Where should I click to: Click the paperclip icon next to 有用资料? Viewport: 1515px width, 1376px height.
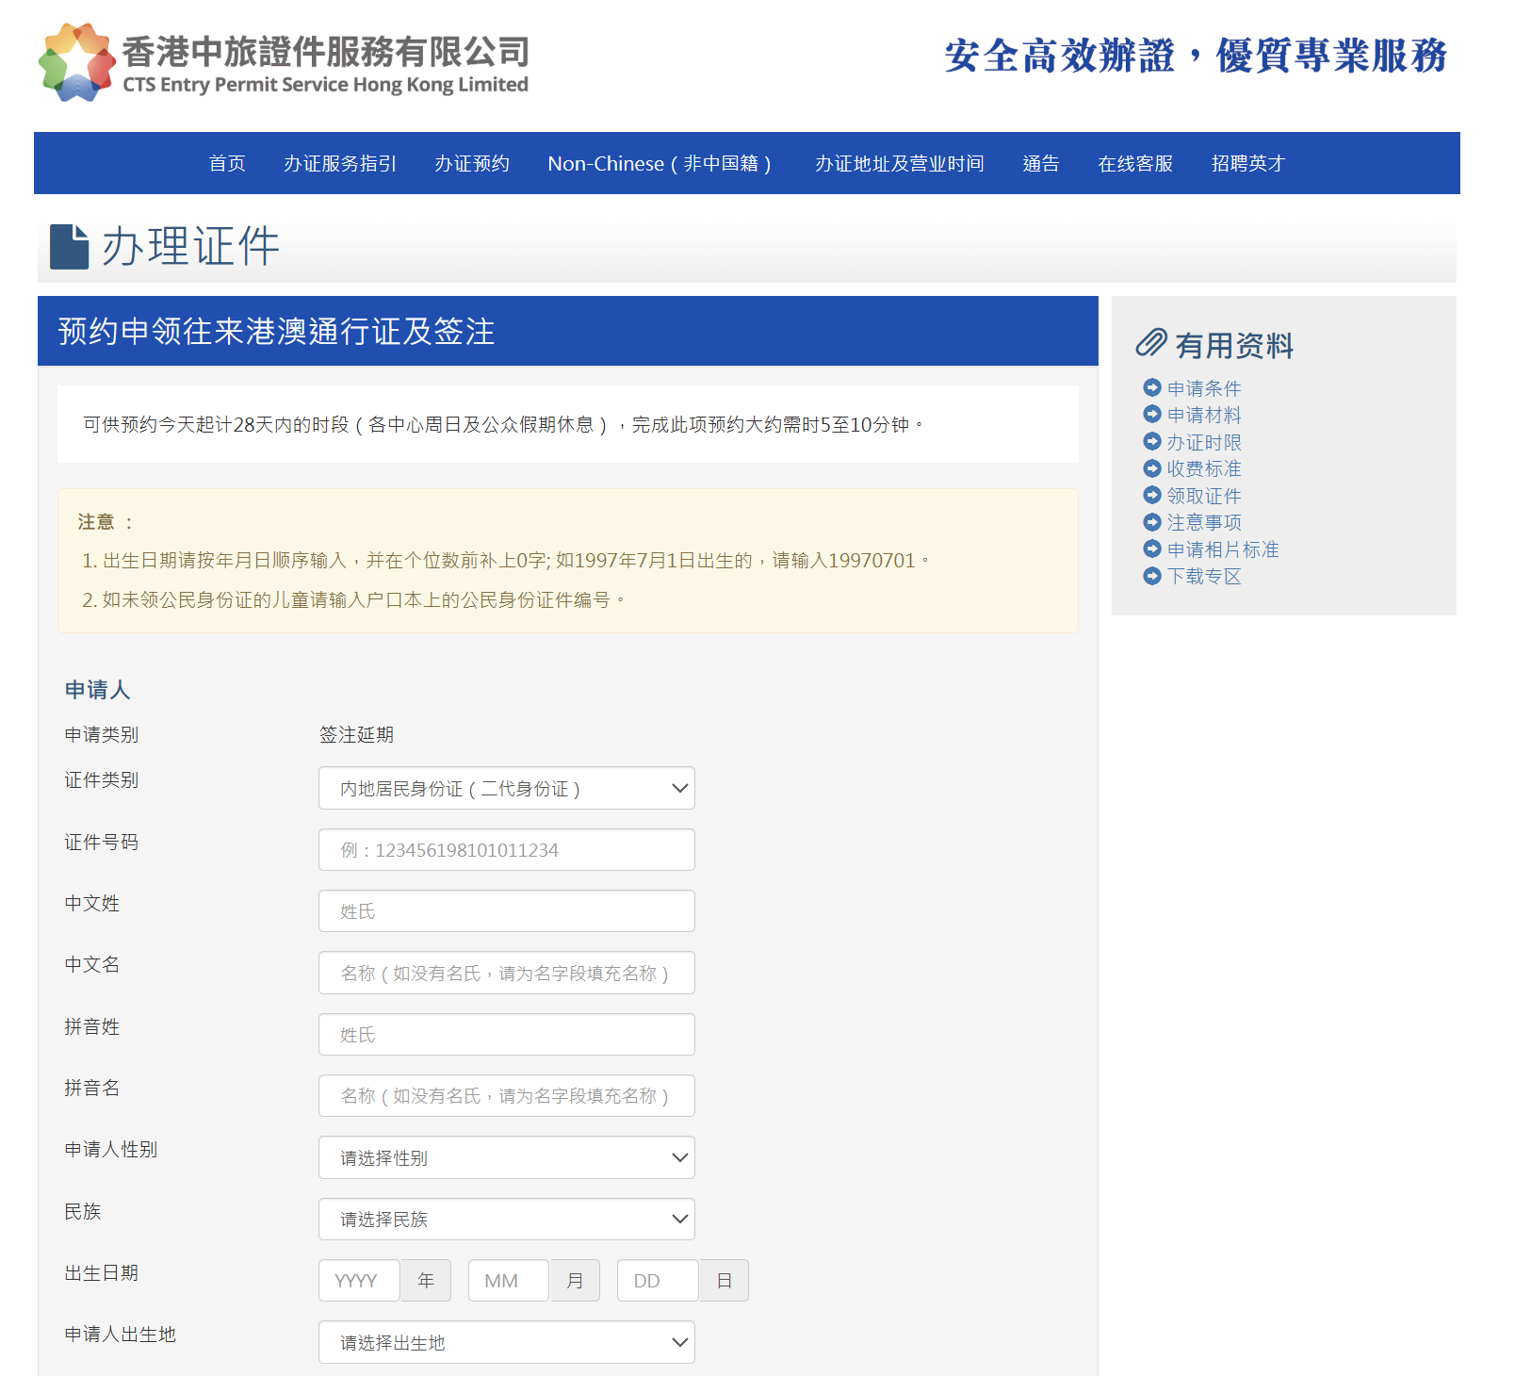tap(1150, 343)
